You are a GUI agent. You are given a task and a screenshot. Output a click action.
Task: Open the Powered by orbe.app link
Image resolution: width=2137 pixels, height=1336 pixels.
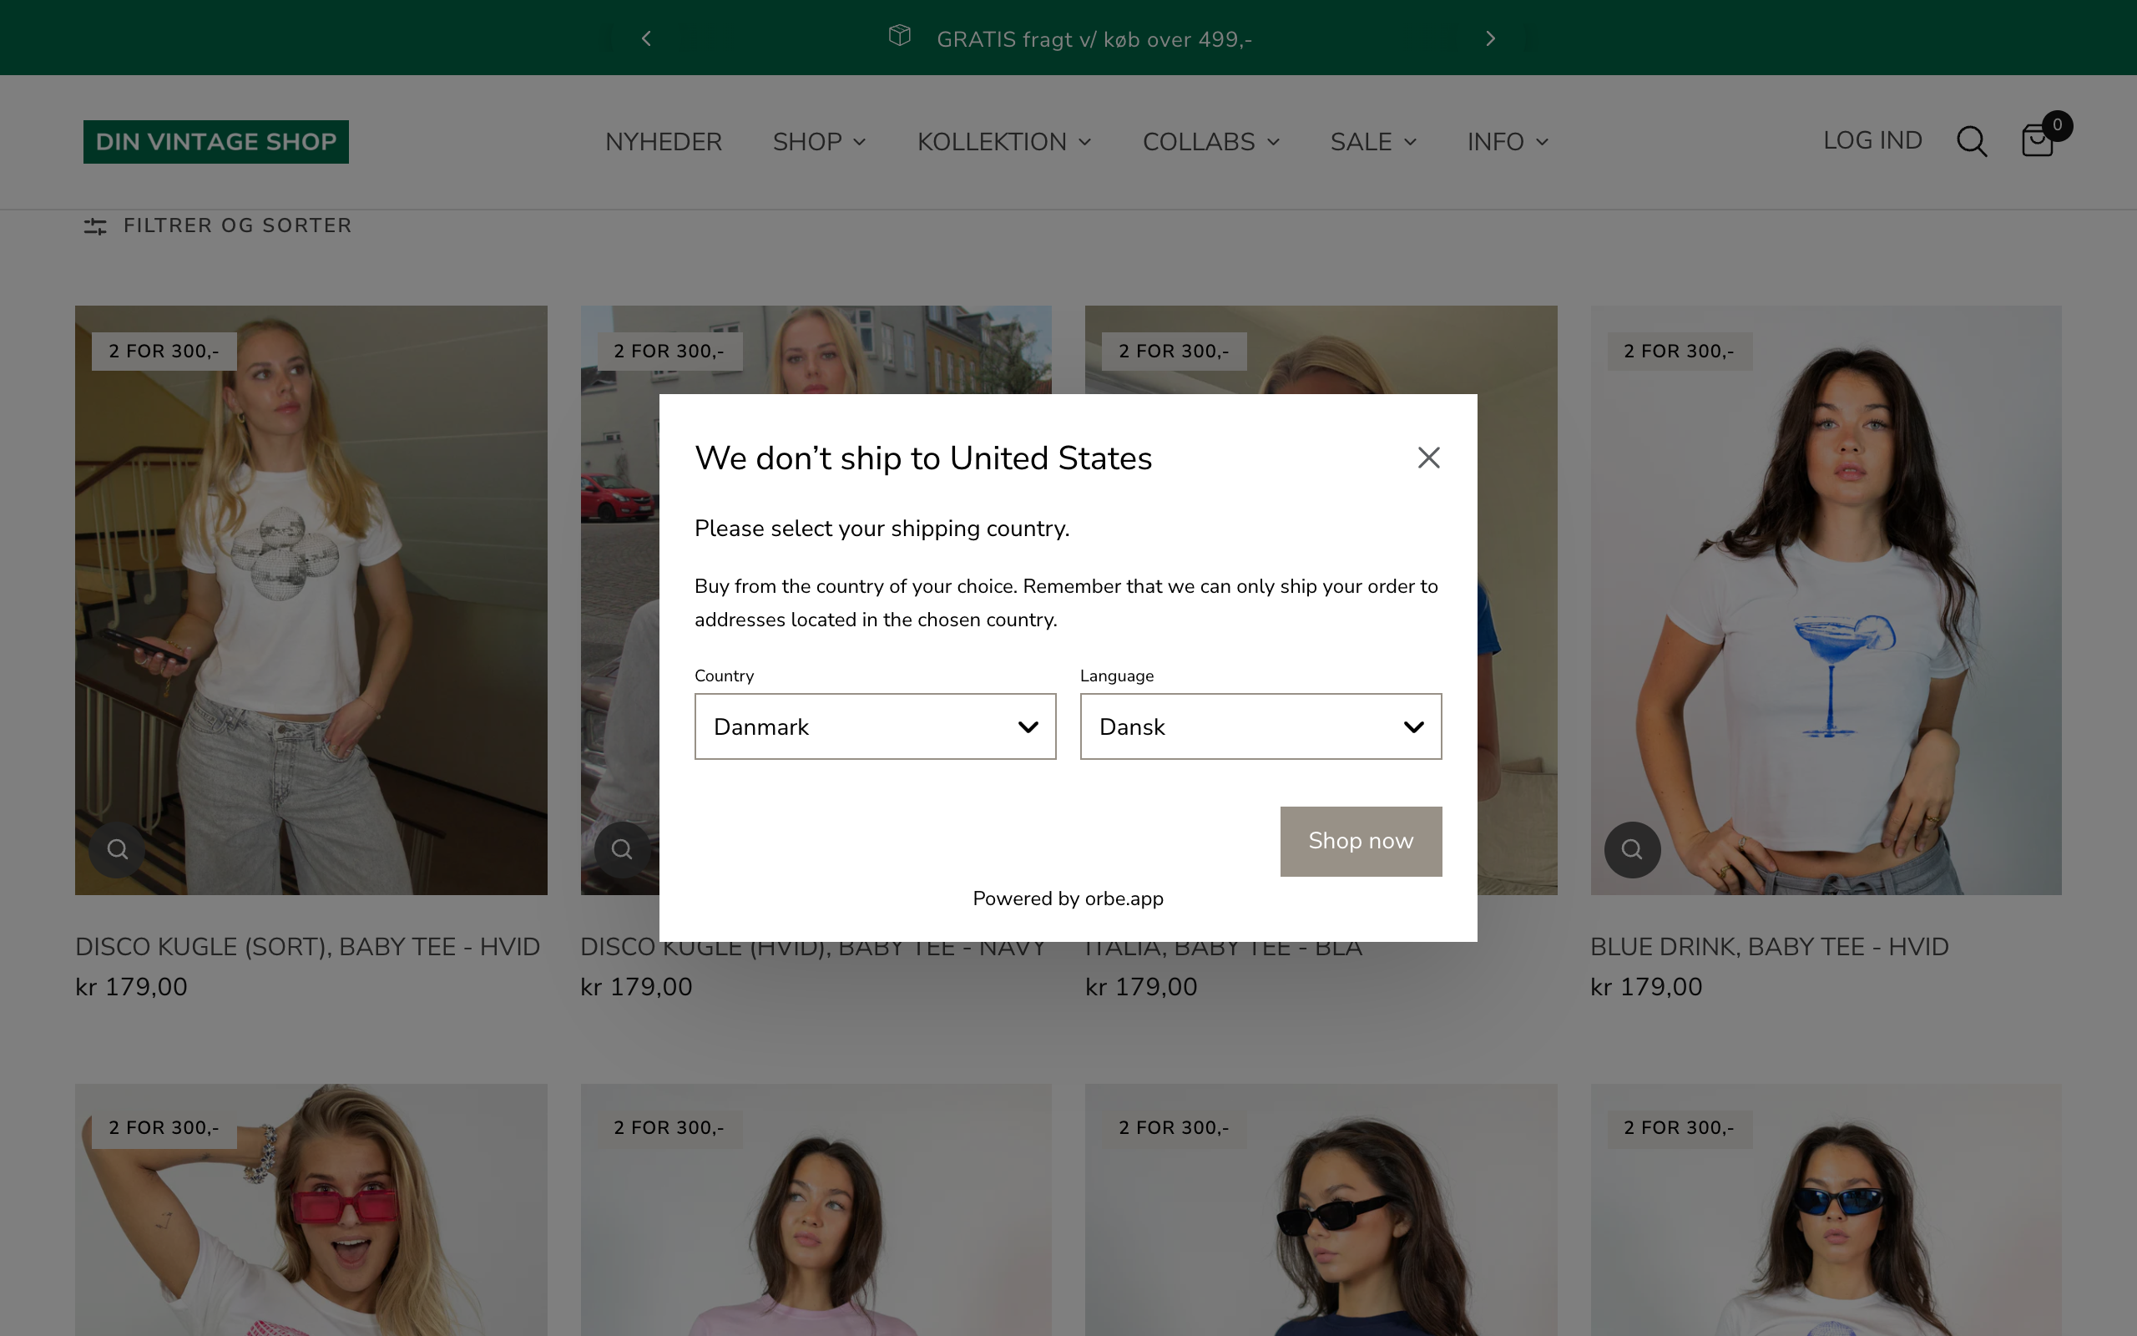pos(1068,898)
